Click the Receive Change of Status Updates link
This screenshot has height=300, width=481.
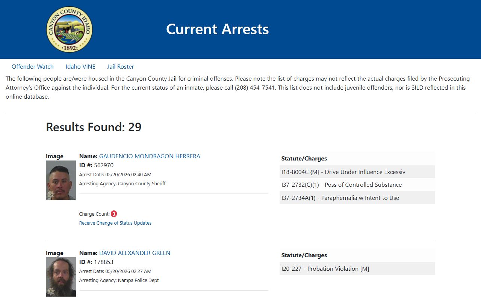[115, 223]
